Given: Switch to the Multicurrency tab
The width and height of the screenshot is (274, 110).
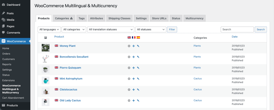Looking at the screenshot, I should pos(195,18).
